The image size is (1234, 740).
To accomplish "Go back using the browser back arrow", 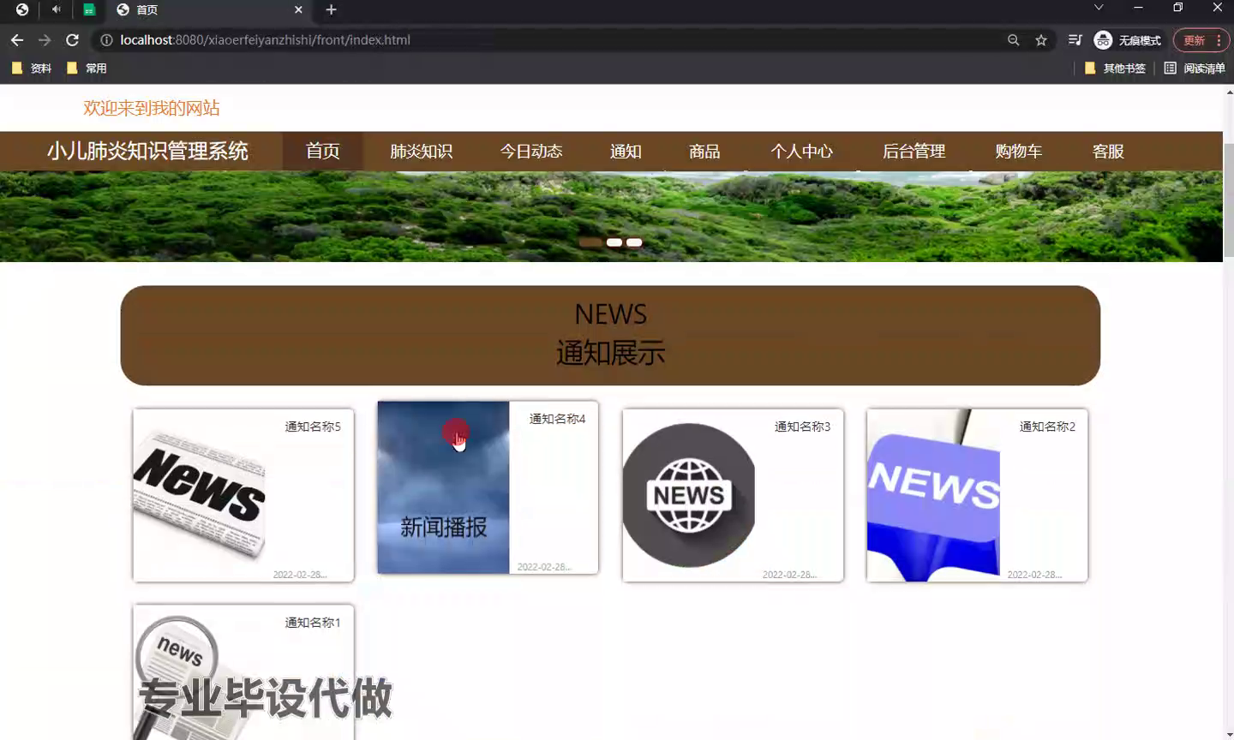I will [x=17, y=40].
